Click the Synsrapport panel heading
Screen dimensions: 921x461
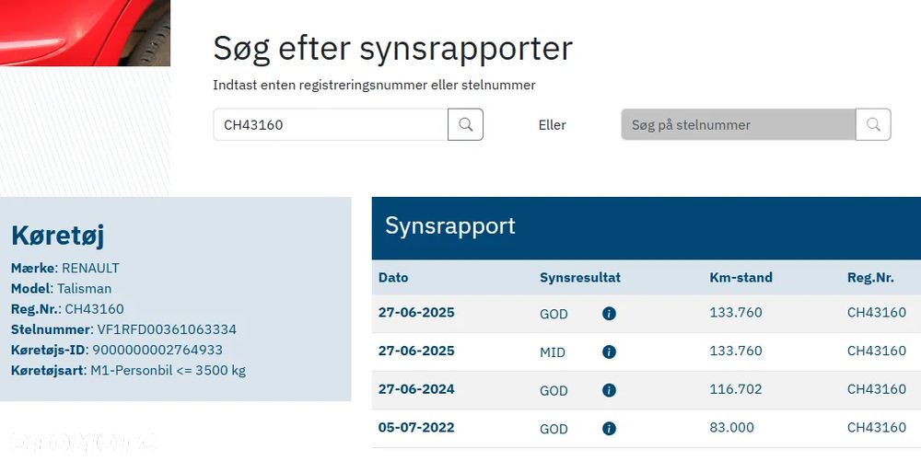coord(450,226)
